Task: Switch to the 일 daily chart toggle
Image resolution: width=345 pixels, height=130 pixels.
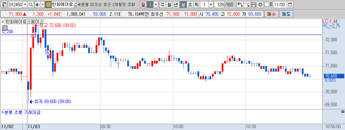Action: pyautogui.click(x=143, y=5)
